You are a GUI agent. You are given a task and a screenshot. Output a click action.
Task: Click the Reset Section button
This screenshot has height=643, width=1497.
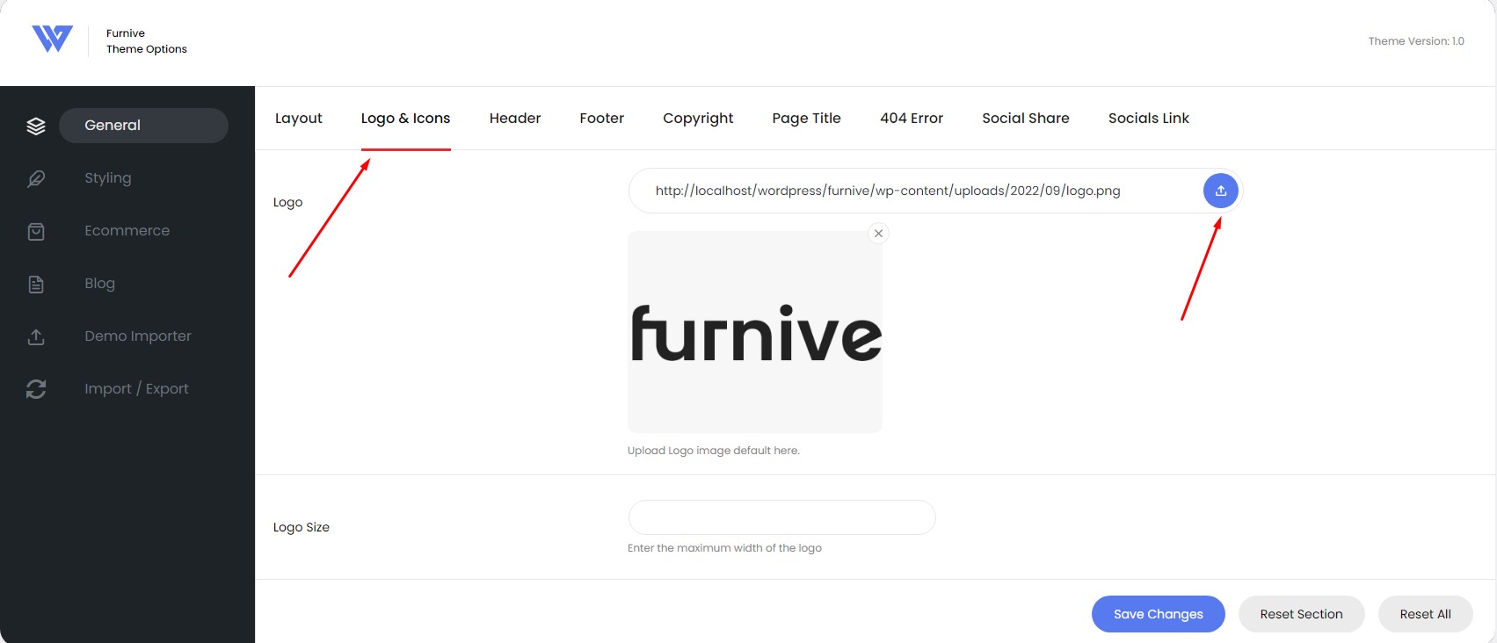[x=1302, y=614]
